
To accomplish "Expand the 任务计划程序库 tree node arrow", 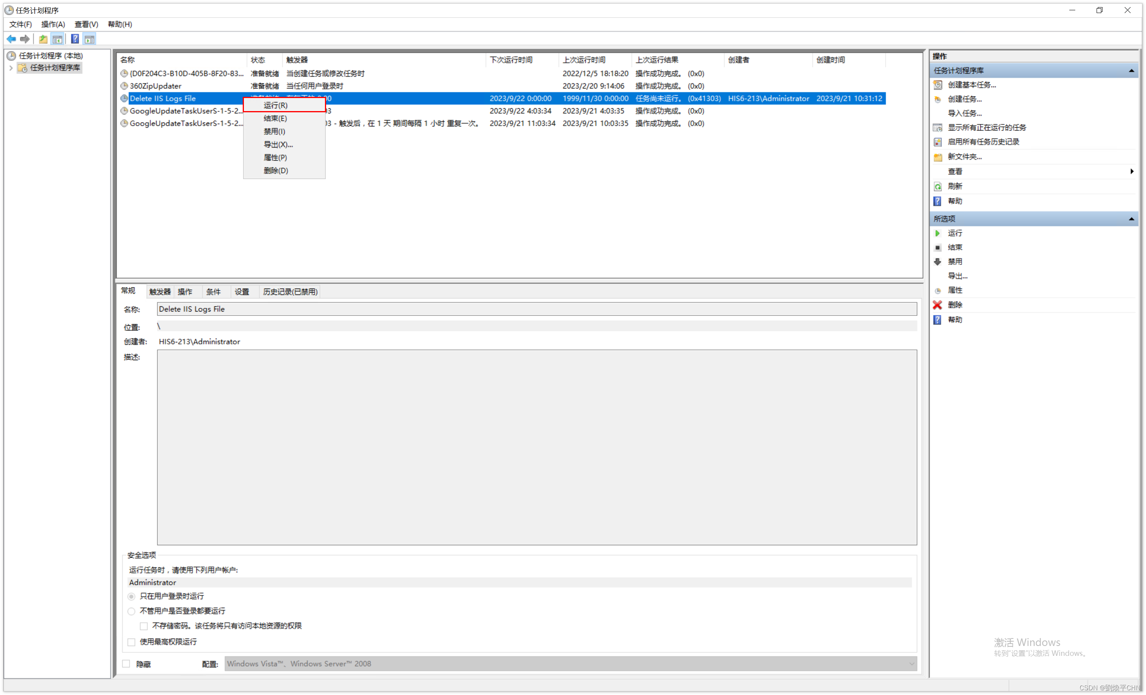I will point(11,68).
